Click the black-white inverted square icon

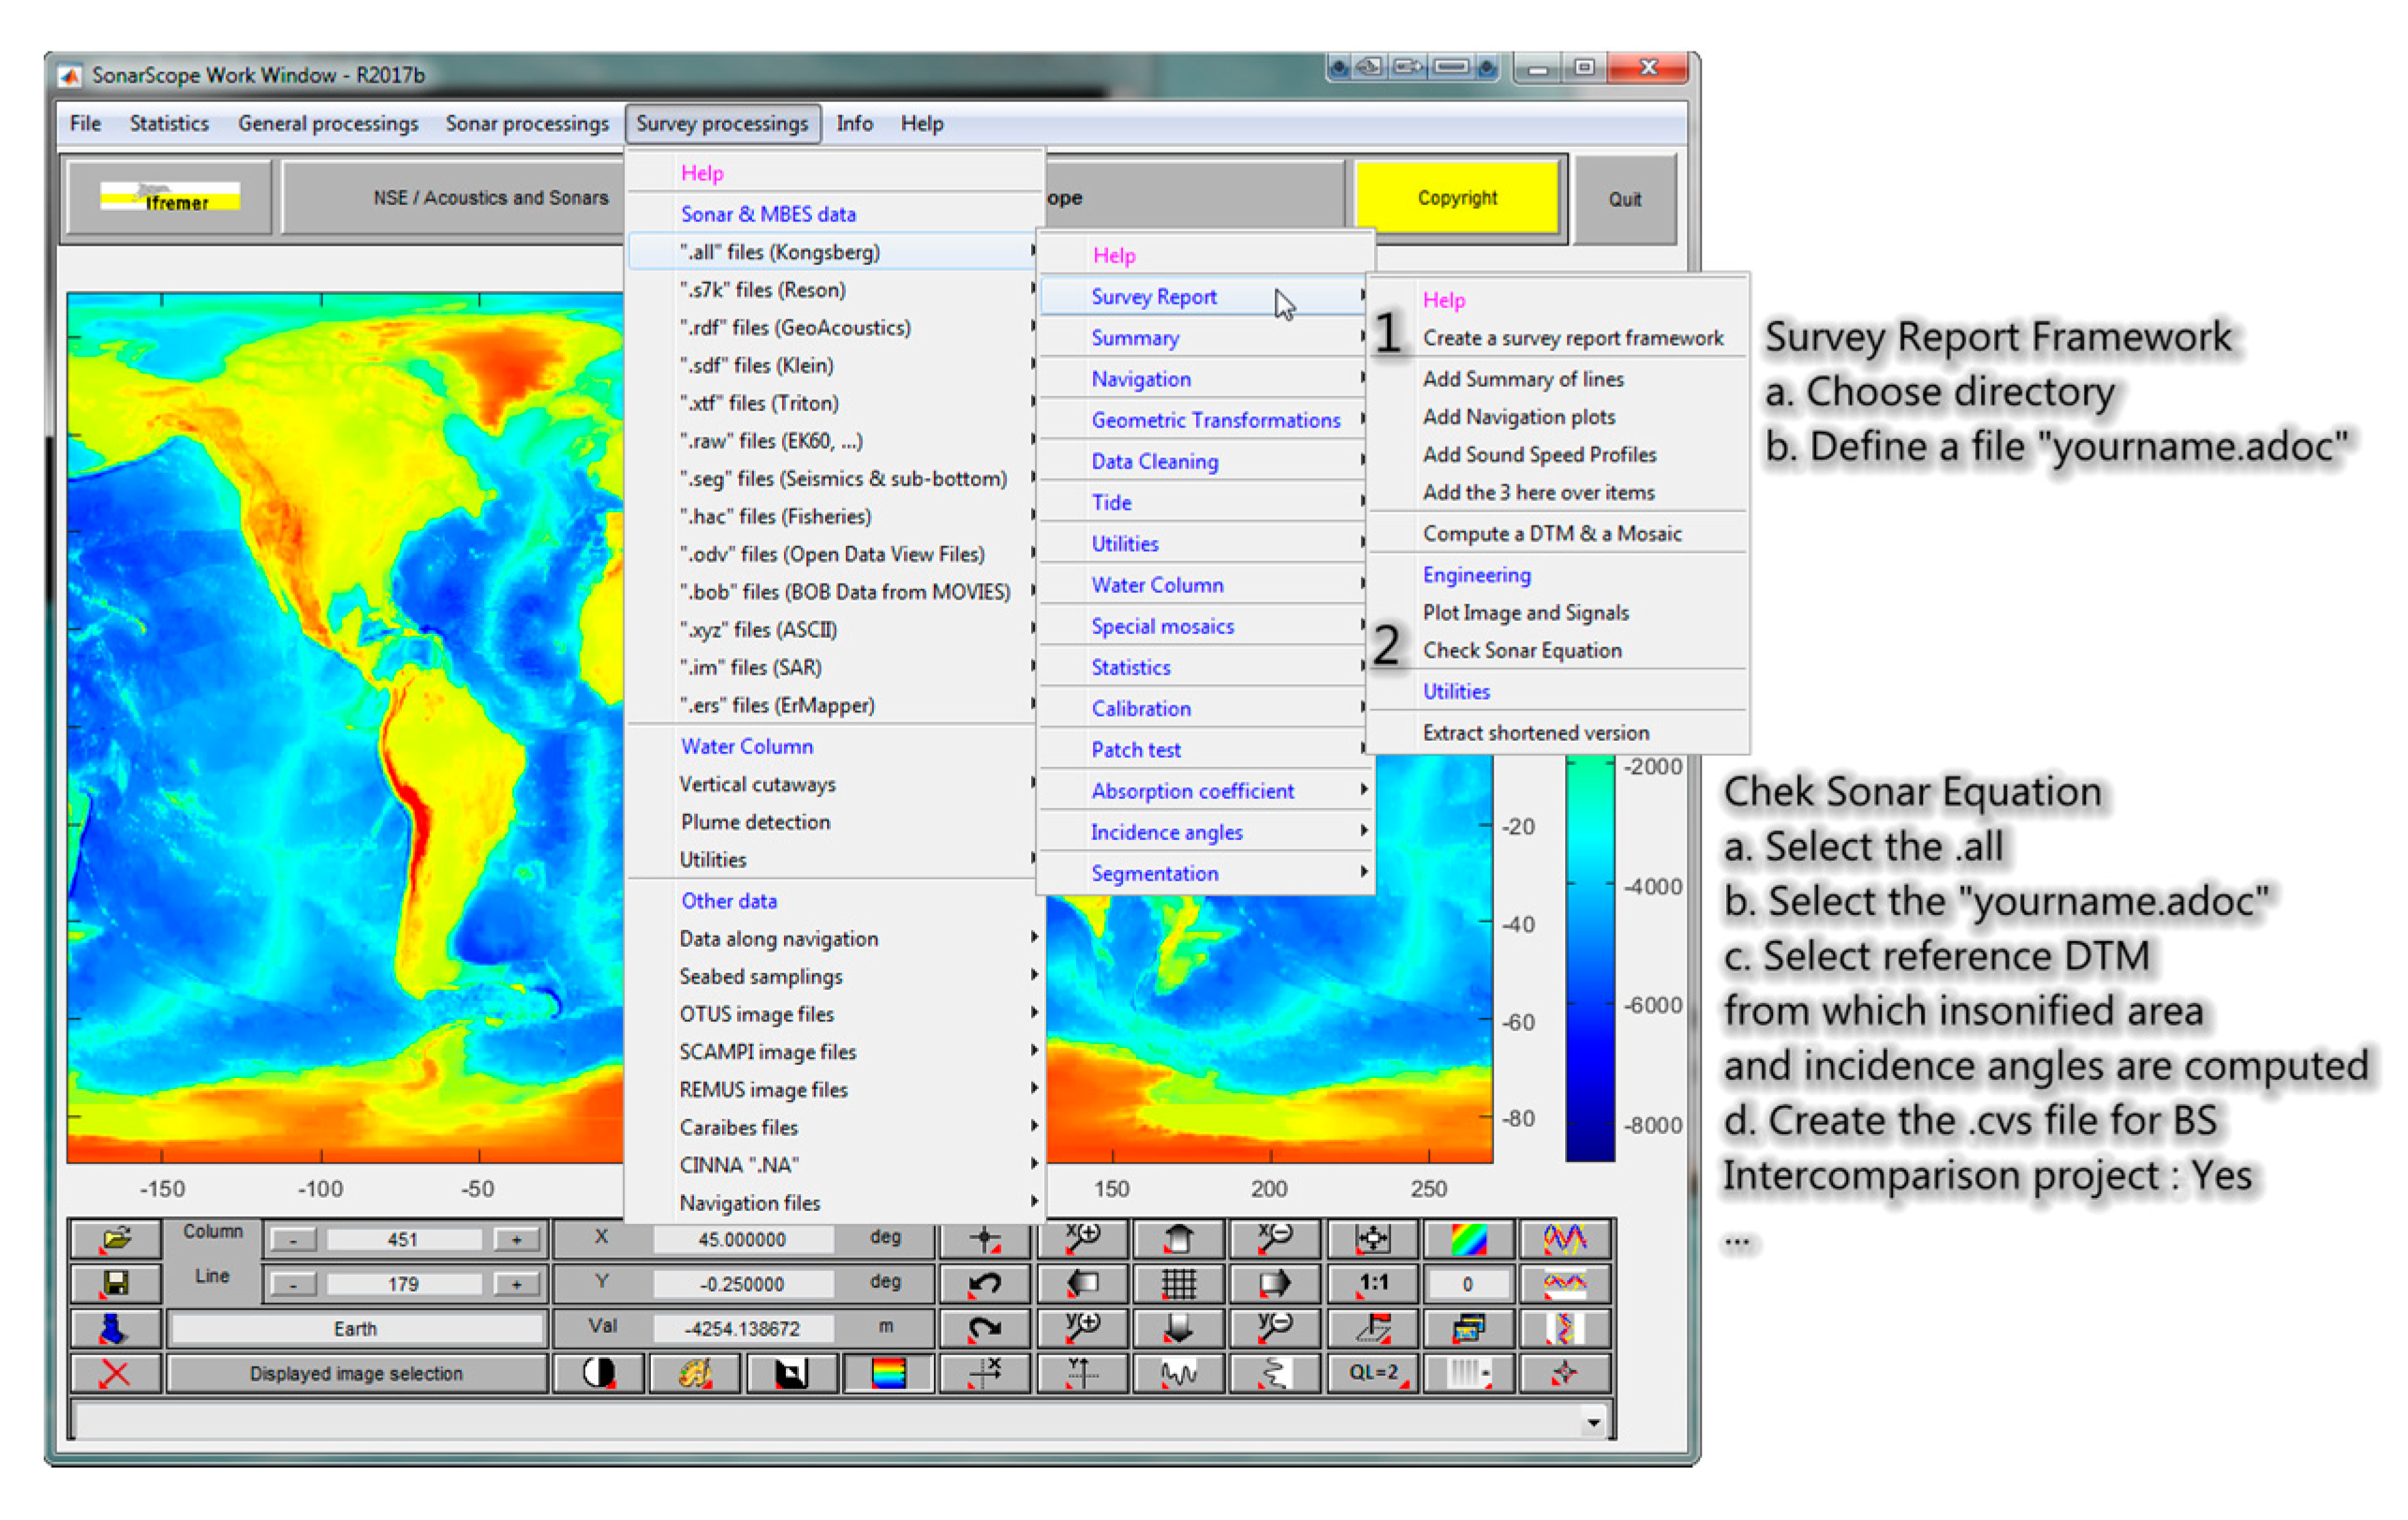click(x=791, y=1374)
